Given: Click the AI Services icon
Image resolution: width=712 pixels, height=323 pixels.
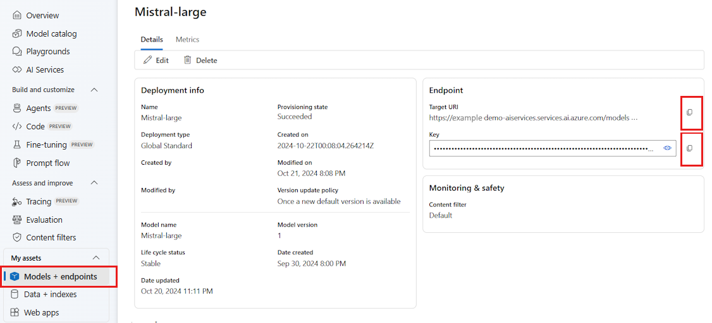Looking at the screenshot, I should click(17, 70).
